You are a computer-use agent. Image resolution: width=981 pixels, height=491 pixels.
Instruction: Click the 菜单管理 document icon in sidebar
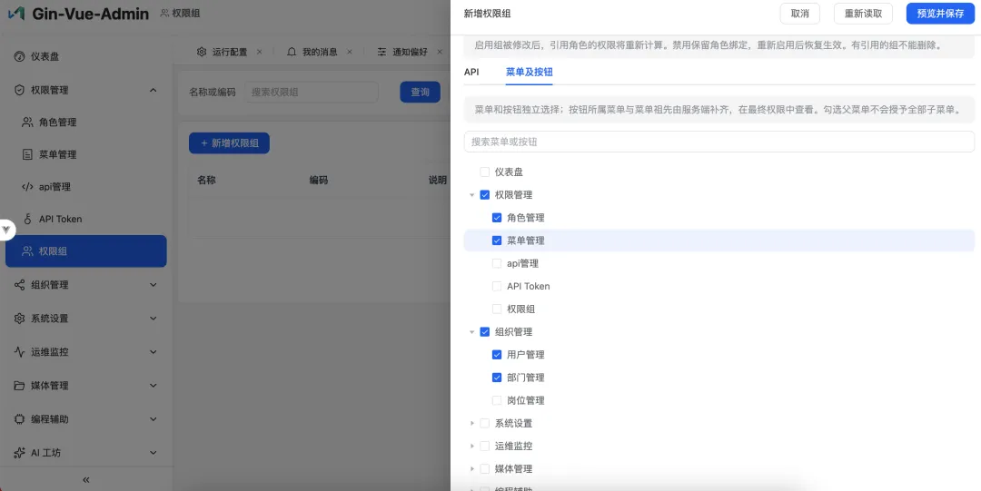(27, 154)
